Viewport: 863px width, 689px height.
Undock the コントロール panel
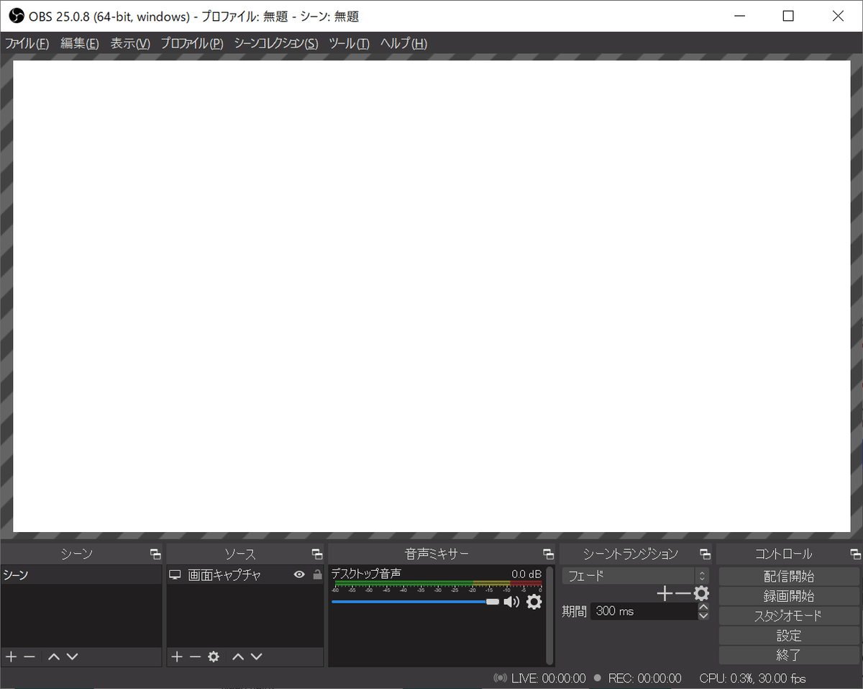855,554
